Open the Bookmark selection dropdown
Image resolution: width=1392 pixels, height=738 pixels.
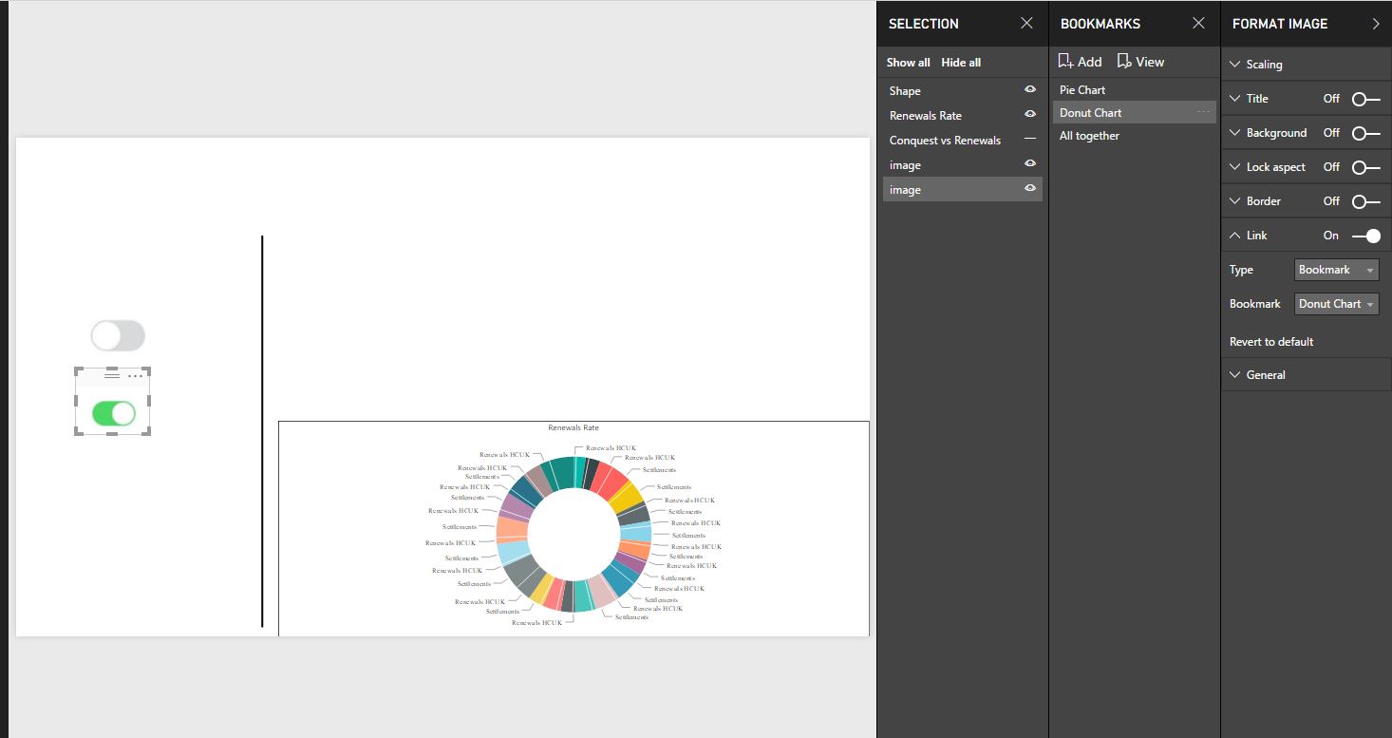(x=1336, y=304)
